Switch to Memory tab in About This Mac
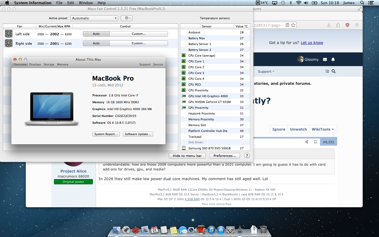Screen dimensions: 379x237 tap(63, 65)
